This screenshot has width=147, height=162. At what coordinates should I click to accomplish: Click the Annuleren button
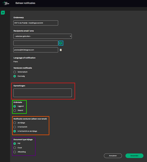pos(113,156)
